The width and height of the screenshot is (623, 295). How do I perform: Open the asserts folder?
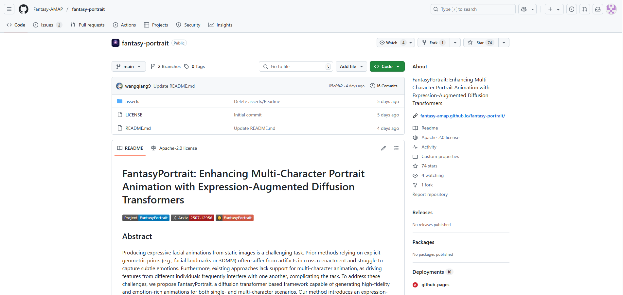[x=132, y=101]
